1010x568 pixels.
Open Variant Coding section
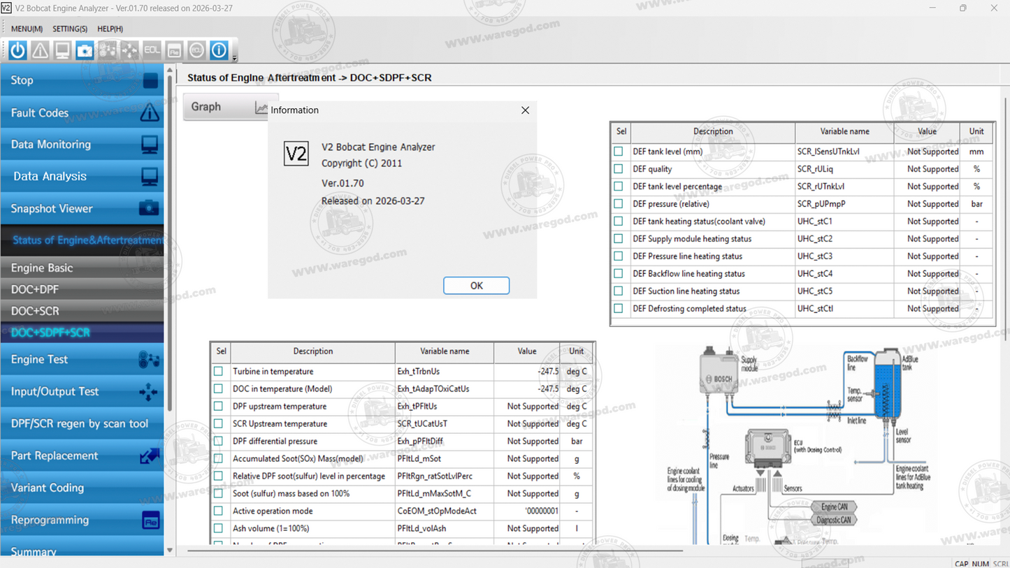[82, 488]
